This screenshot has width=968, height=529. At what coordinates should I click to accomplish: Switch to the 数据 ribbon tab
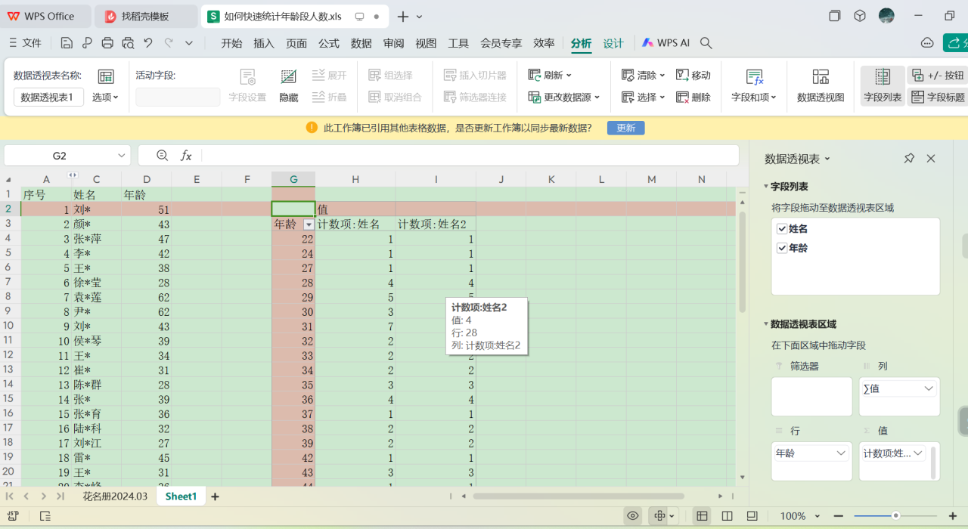(361, 43)
